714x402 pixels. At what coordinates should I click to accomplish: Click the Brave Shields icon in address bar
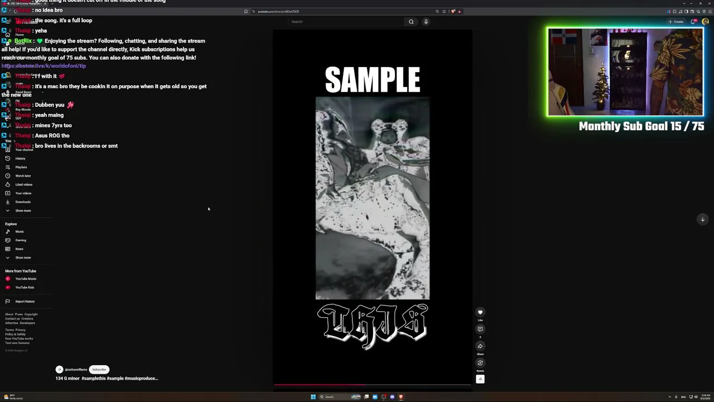[453, 11]
